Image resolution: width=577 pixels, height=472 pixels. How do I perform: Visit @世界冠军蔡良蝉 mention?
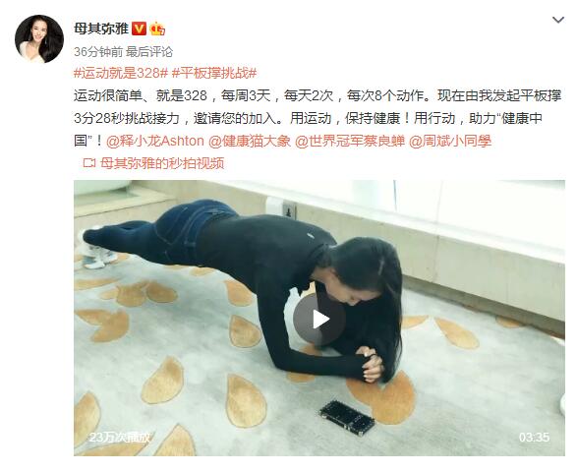point(350,141)
